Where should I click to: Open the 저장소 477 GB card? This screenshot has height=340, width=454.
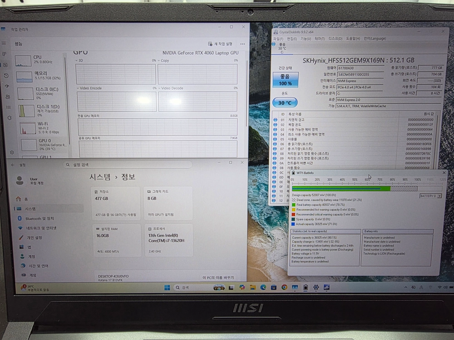coord(115,203)
